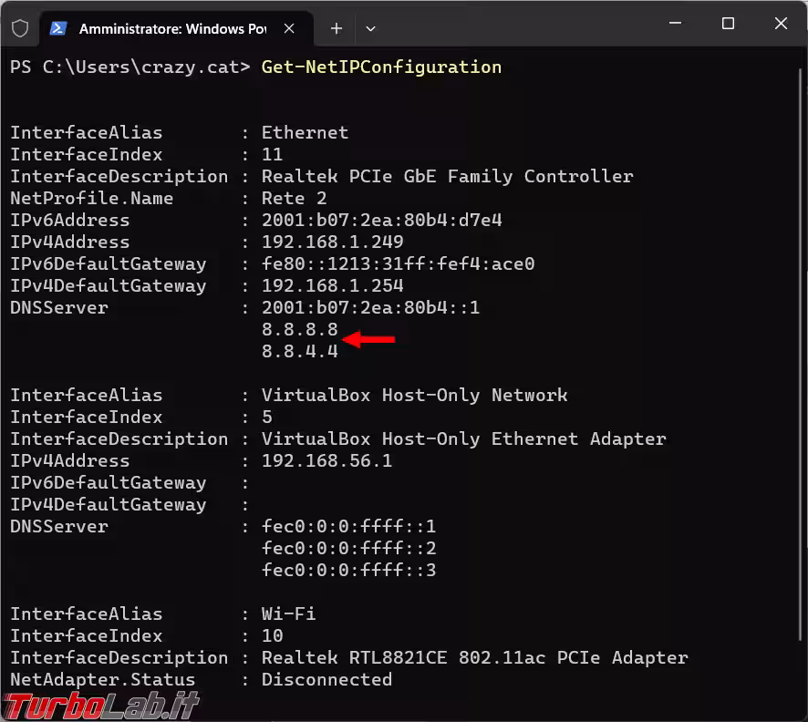Close the Windows Terminal window

[781, 25]
